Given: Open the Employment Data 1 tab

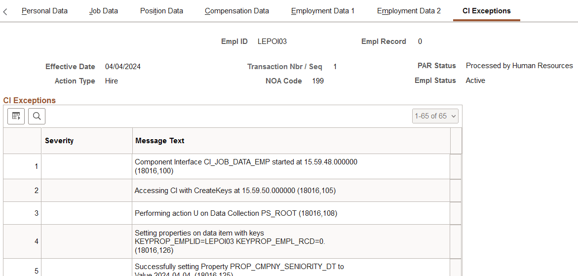Looking at the screenshot, I should pos(323,11).
